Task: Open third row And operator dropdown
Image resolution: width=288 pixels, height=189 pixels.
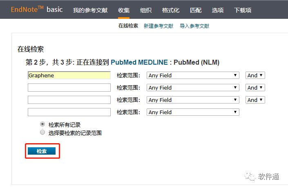Action: point(255,100)
